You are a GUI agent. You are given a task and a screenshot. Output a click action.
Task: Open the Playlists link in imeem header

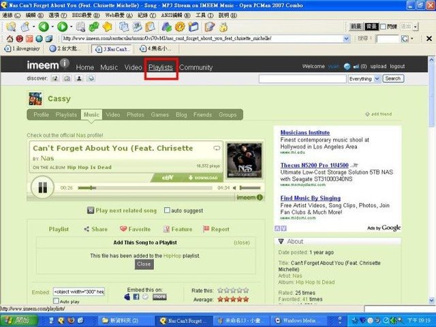click(161, 67)
